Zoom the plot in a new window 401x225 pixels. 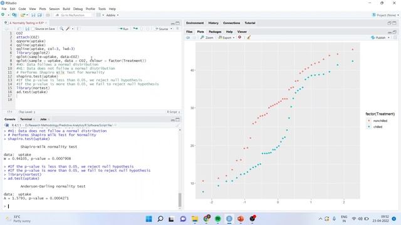point(207,37)
